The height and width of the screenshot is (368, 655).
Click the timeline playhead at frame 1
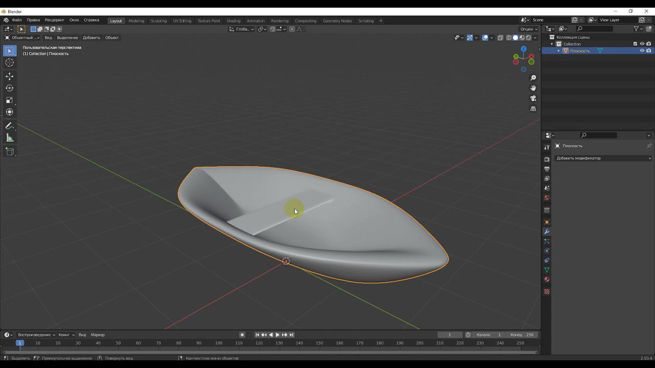point(20,343)
